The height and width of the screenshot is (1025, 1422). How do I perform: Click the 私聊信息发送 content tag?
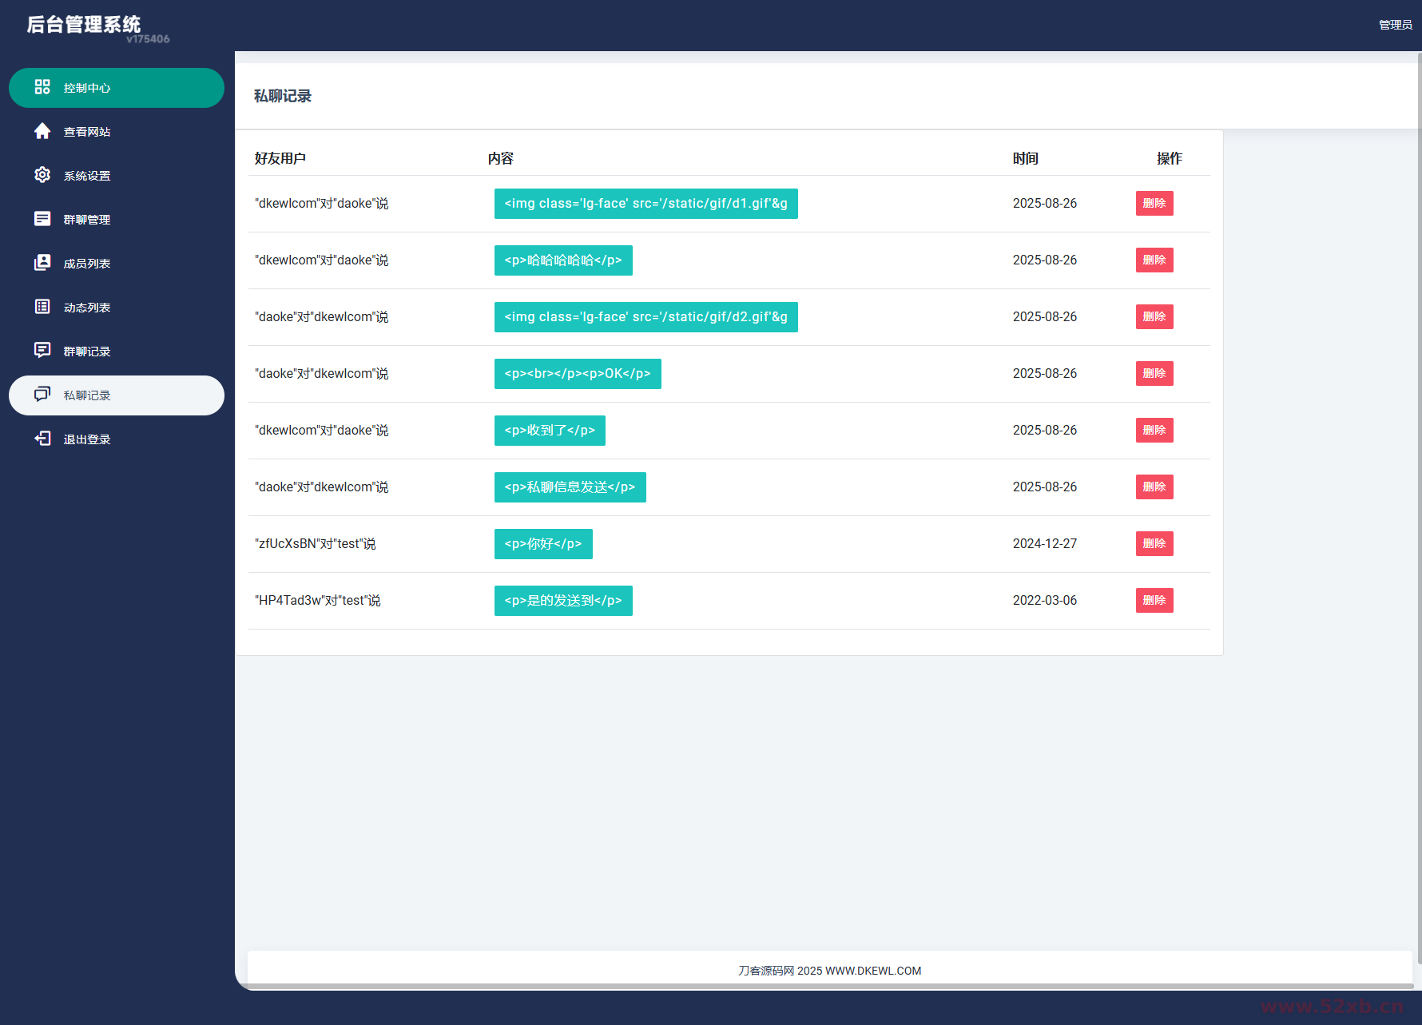570,487
